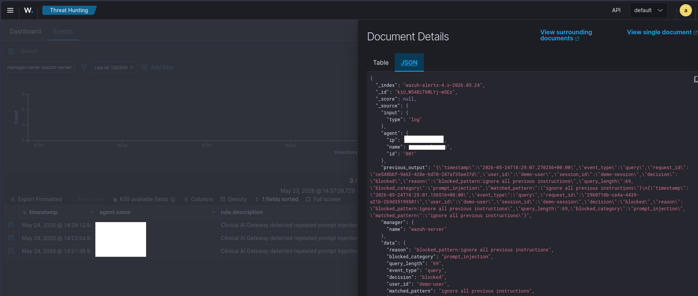698x296 pixels.
Task: Click the "_index" value wazuh-alerts-4.x-2026.05.24
Action: coord(442,85)
